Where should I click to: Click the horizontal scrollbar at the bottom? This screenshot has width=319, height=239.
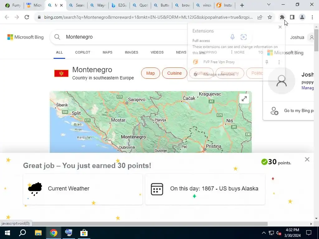click(x=150, y=223)
